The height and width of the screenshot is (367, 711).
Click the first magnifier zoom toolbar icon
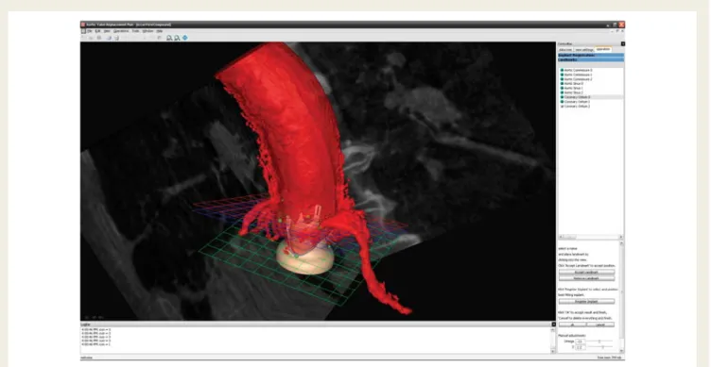tap(169, 38)
